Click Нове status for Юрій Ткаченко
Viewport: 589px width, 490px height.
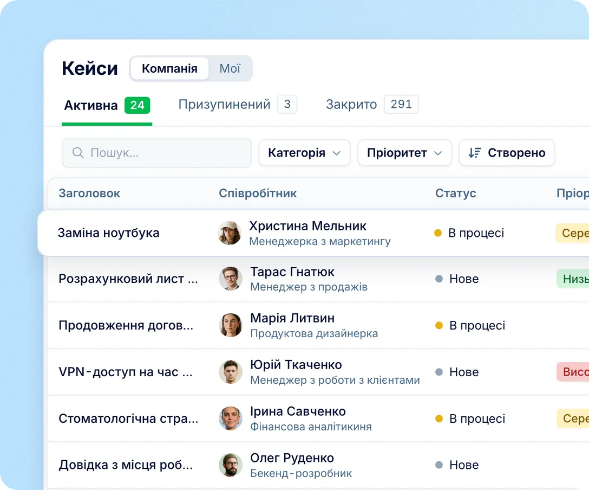(457, 372)
